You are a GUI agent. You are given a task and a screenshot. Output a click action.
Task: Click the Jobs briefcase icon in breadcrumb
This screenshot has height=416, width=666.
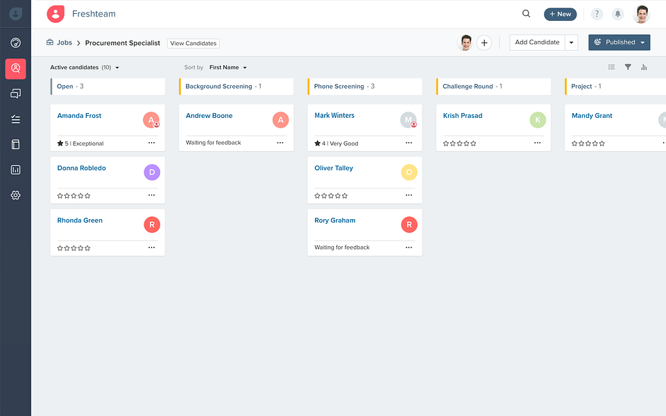click(x=50, y=42)
